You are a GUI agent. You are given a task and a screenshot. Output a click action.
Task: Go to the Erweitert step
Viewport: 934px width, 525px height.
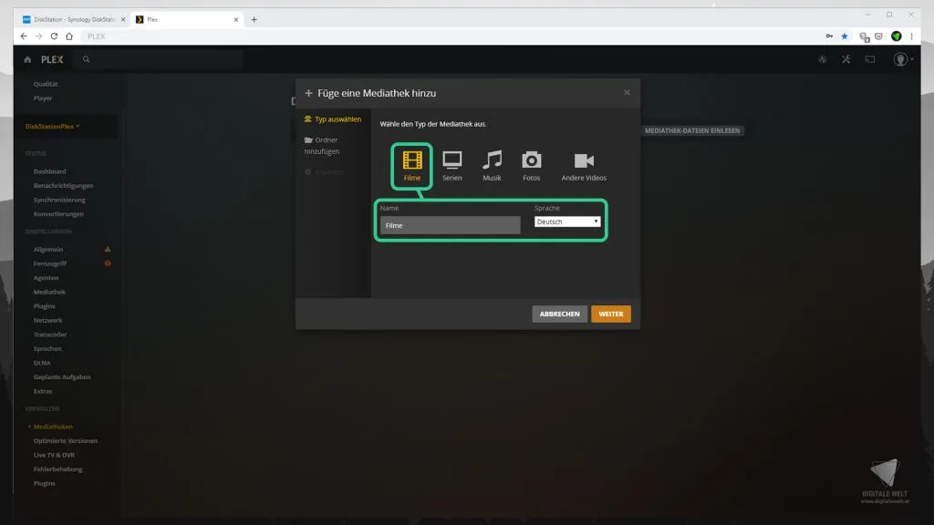pos(324,172)
